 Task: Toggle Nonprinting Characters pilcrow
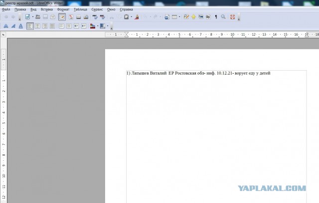point(216,17)
